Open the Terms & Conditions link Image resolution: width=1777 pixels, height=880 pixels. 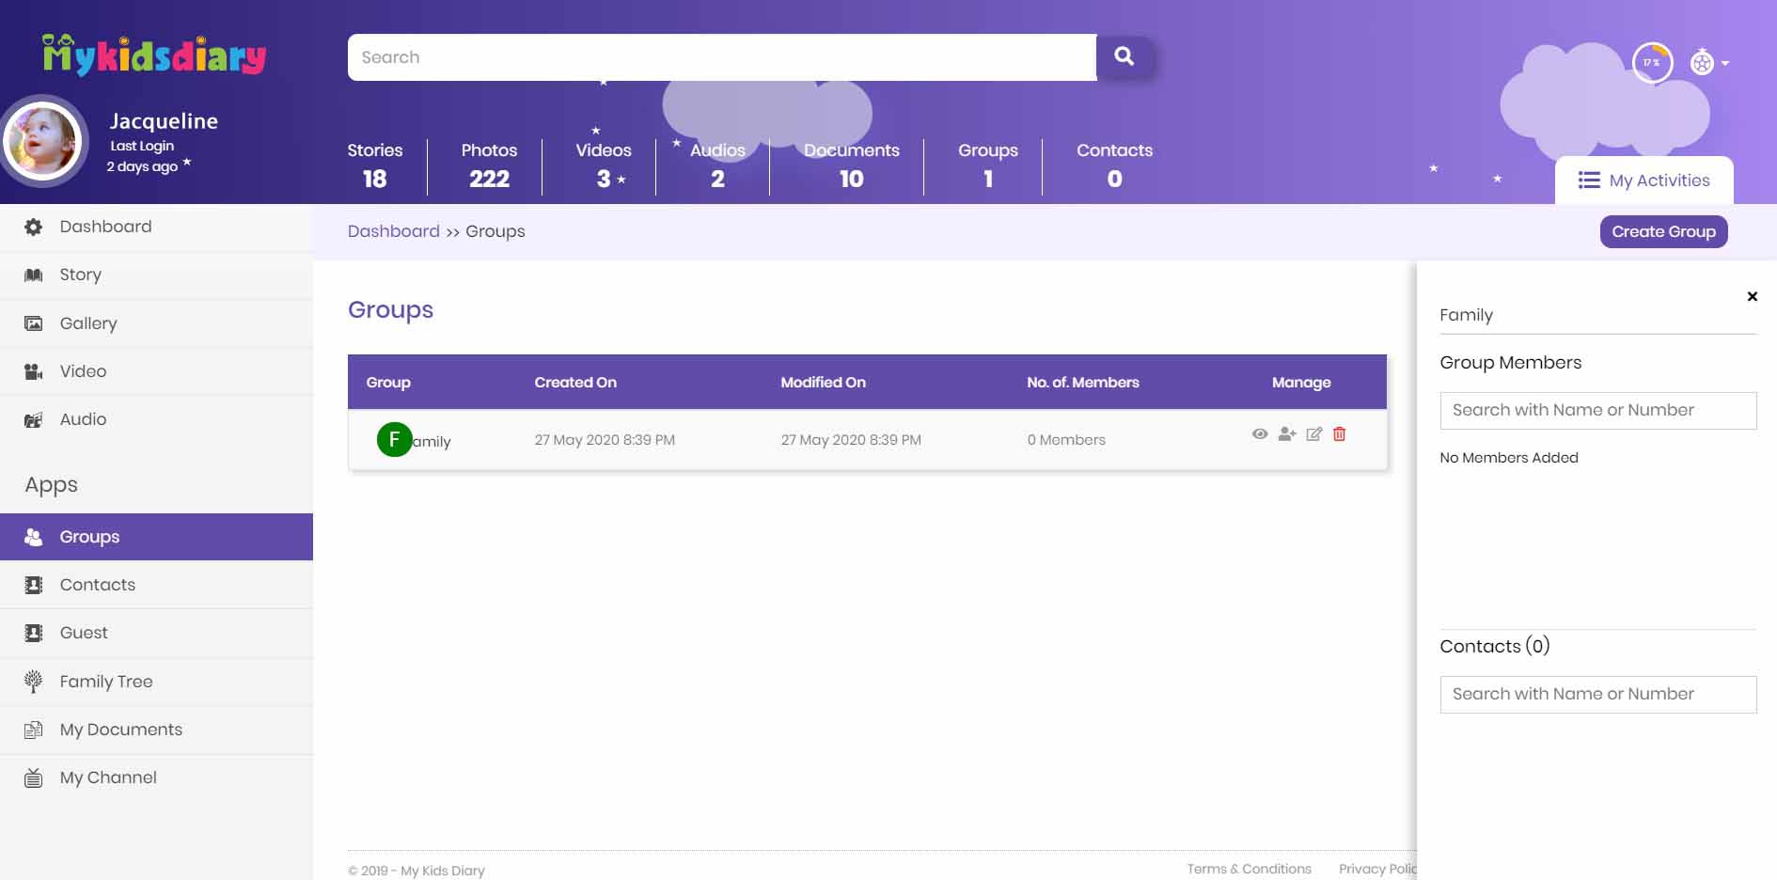[x=1248, y=869]
